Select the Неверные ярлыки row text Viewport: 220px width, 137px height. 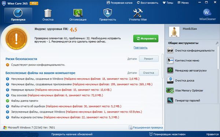[x=61, y=90]
